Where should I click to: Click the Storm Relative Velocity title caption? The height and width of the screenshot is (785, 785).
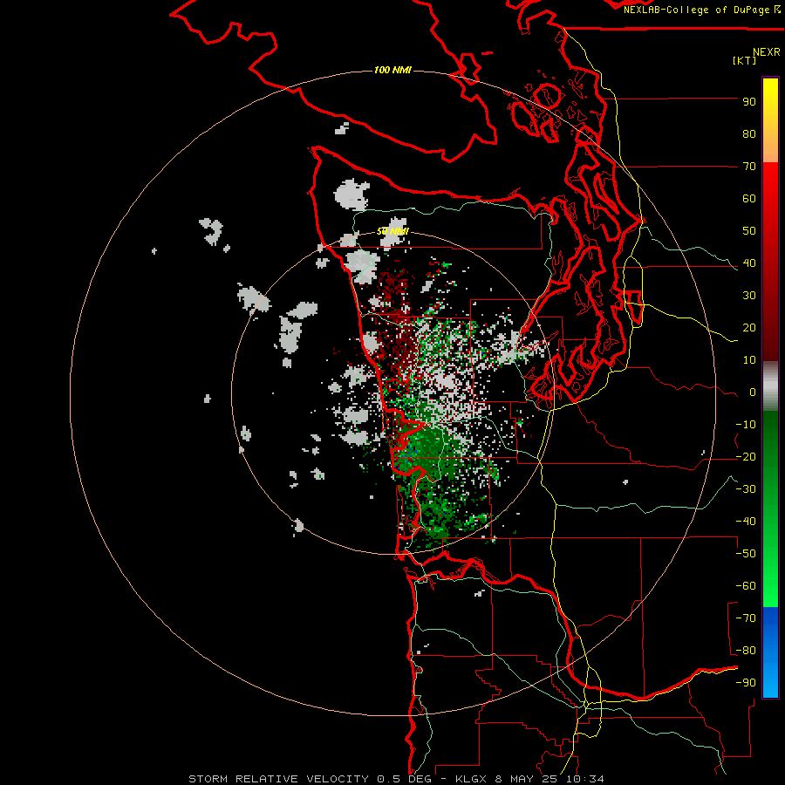pyautogui.click(x=396, y=779)
